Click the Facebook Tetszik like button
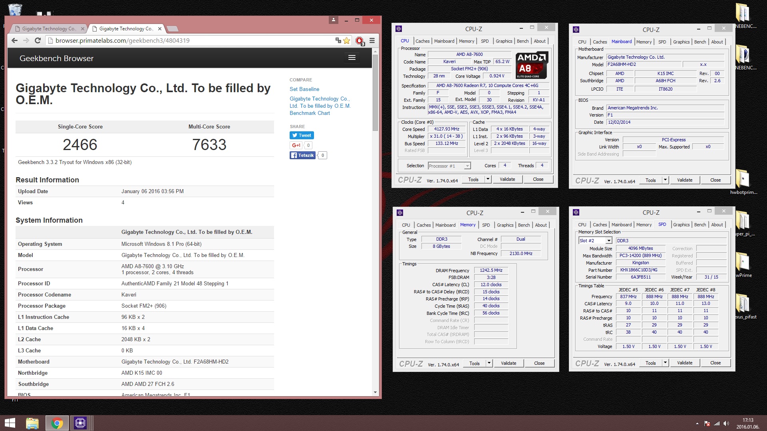The width and height of the screenshot is (767, 431). point(302,155)
